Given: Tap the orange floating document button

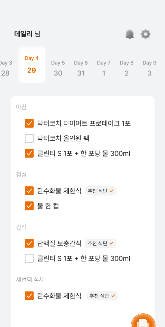Looking at the screenshot, I should pos(144,320).
